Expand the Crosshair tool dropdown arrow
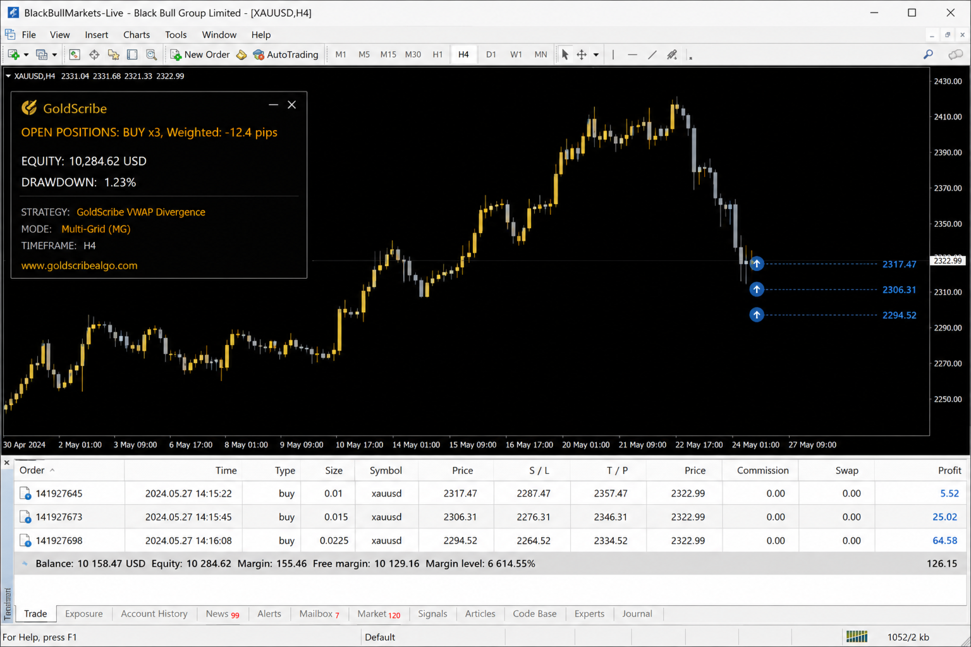Screen dimensions: 971x647 (x=595, y=55)
